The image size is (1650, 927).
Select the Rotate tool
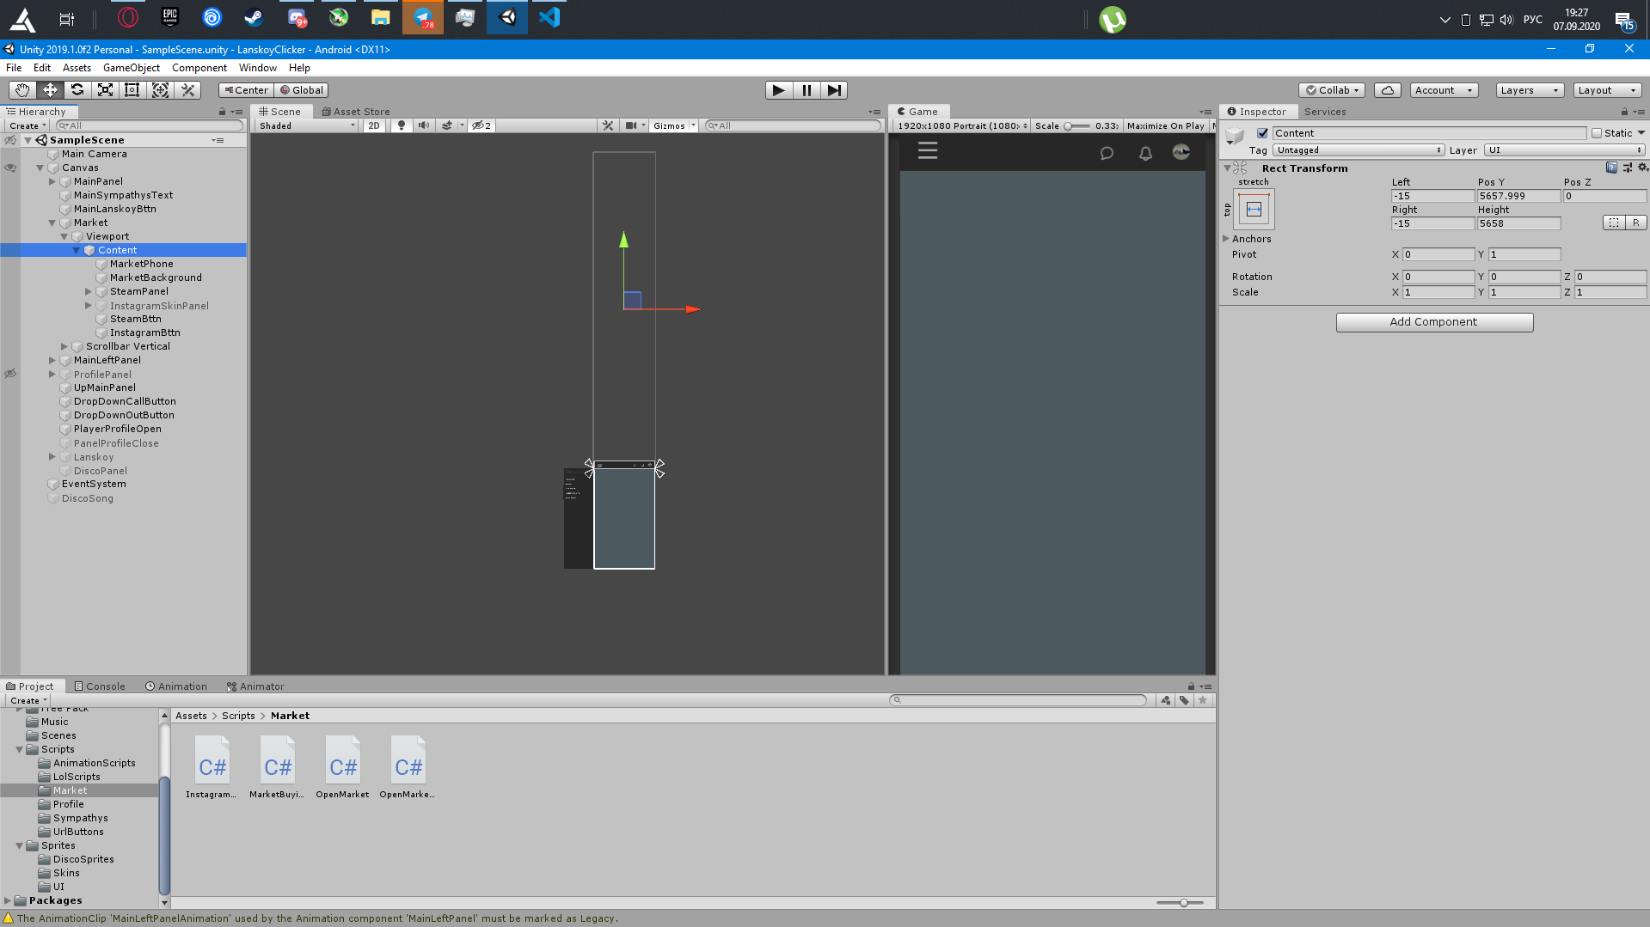[77, 90]
